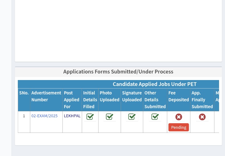Open the 02-EXAM/2025 advertisement link
The image size is (225, 156).
tap(44, 116)
